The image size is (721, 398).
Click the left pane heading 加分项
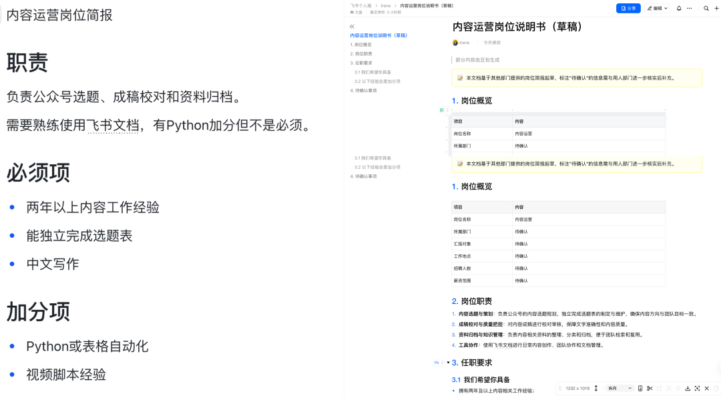(x=38, y=312)
